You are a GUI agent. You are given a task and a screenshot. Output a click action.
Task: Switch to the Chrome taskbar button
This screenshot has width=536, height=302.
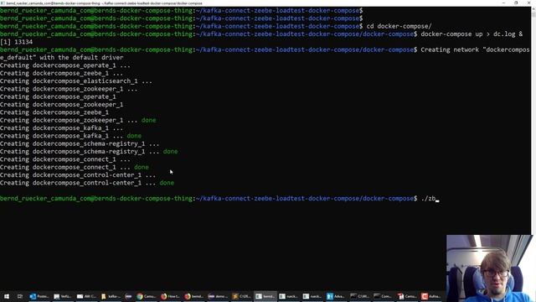(x=147, y=296)
